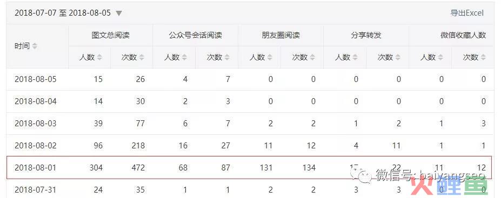Sort 图文总阅读 人数 column via sort icon
The image size is (501, 198).
(x=99, y=57)
